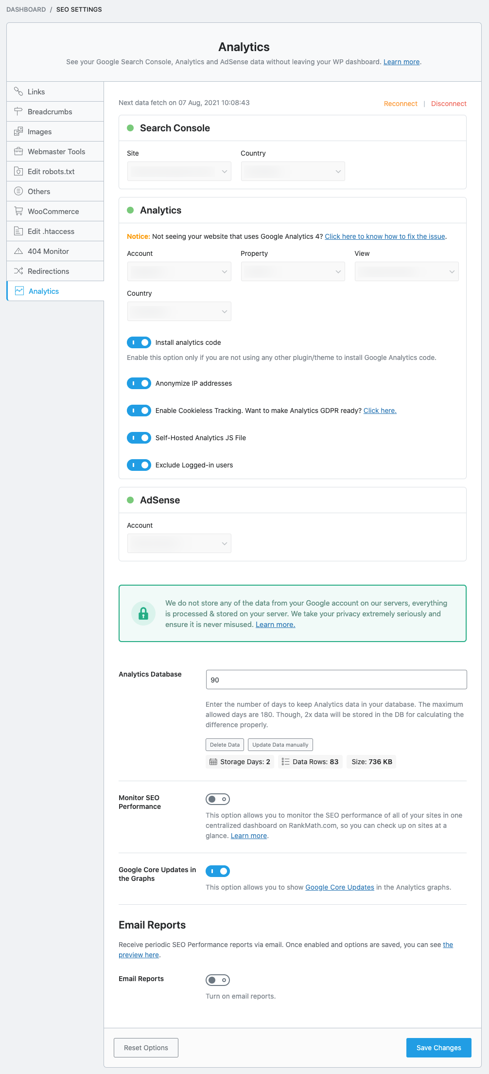Switch to Edit .htaccess tab
The width and height of the screenshot is (489, 1074).
point(51,231)
